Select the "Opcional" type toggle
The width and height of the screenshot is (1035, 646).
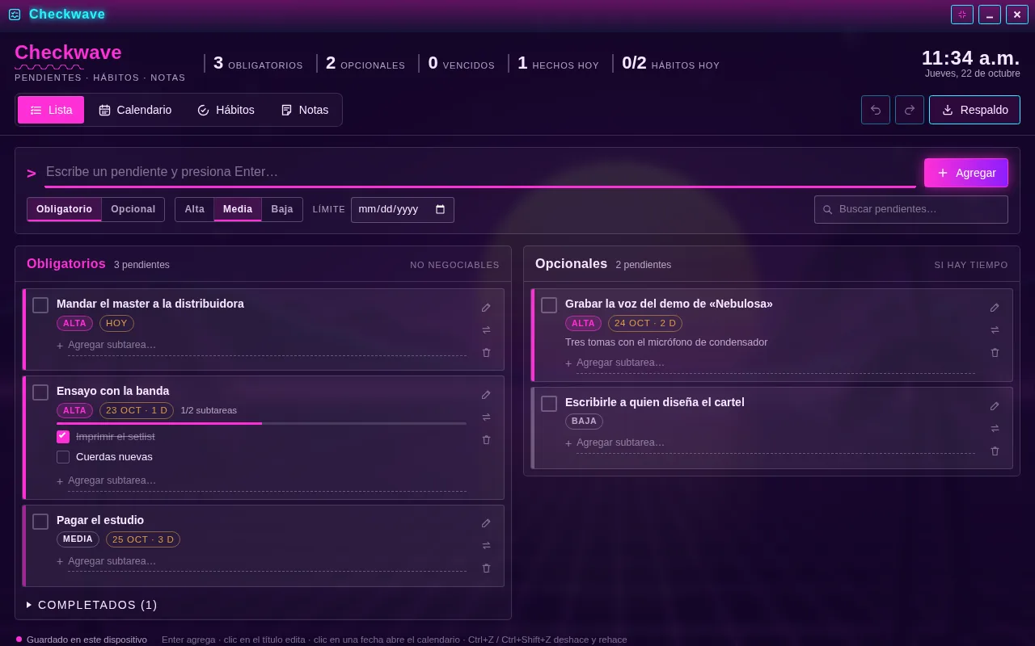(133, 209)
